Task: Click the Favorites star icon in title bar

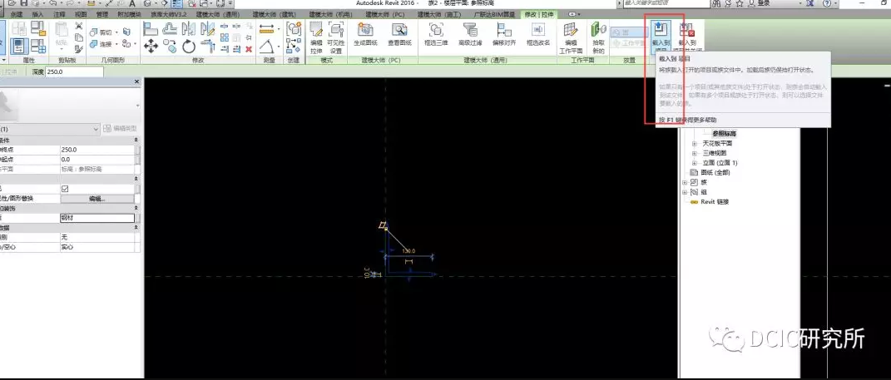Action: 740,3
